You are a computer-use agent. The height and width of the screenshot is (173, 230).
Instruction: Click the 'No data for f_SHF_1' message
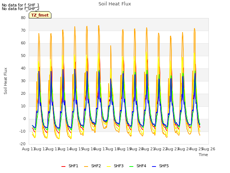point(20,5)
